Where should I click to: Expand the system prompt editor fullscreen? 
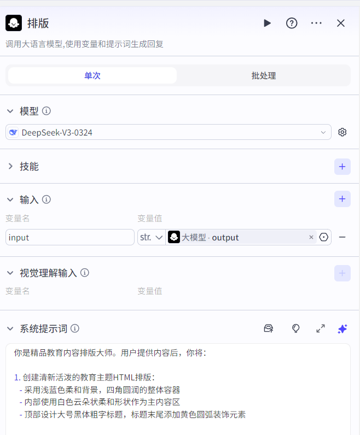tap(321, 328)
